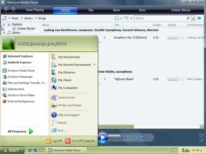This screenshot has width=206, height=154.
Task: Click Internet Explorer quick launch icon
Action: click(x=30, y=150)
